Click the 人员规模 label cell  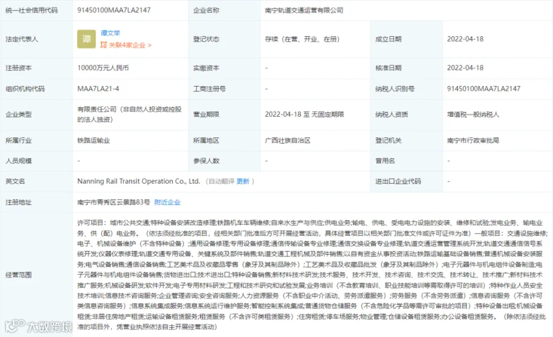click(x=37, y=161)
